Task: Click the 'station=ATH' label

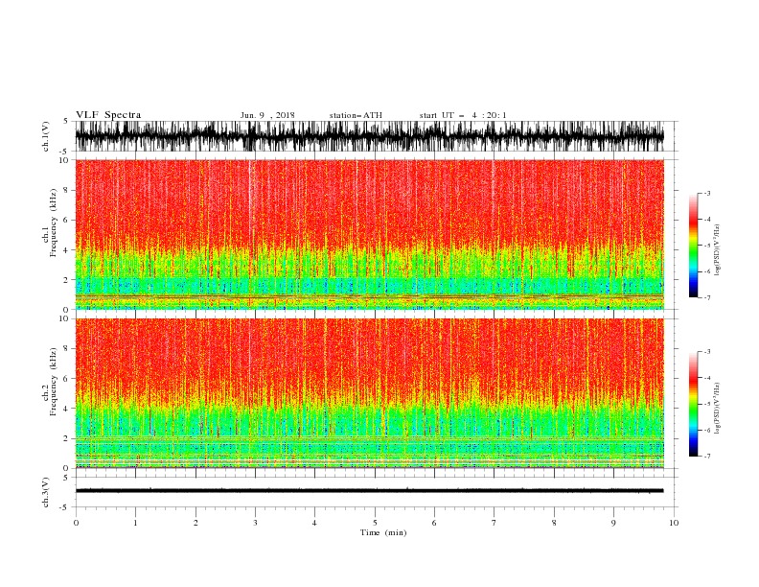Action: click(x=356, y=115)
